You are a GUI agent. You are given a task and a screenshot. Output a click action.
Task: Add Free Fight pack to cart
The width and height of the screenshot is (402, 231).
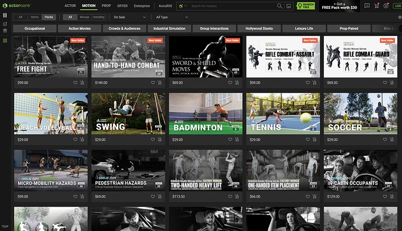pyautogui.click(x=82, y=83)
